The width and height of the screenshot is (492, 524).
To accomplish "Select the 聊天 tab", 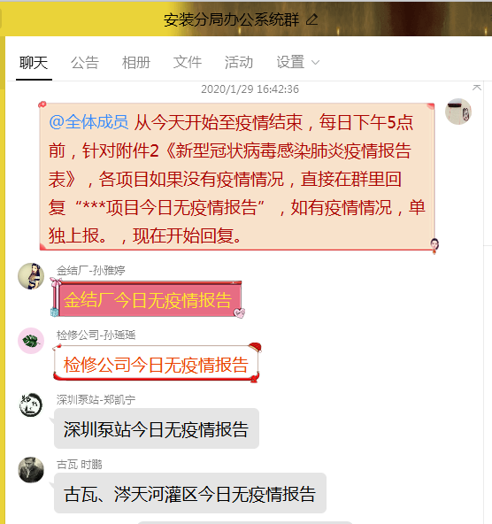I will coord(34,63).
